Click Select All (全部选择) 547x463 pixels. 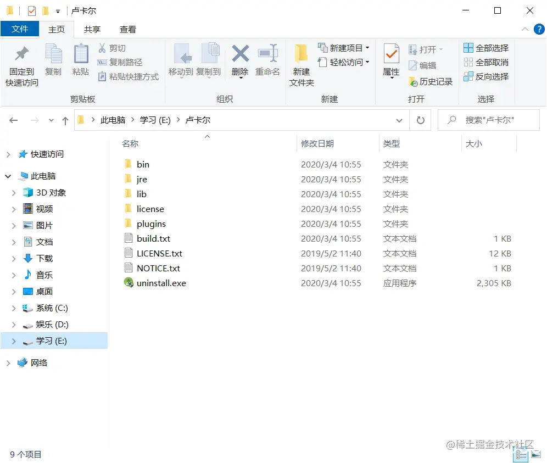tap(486, 48)
